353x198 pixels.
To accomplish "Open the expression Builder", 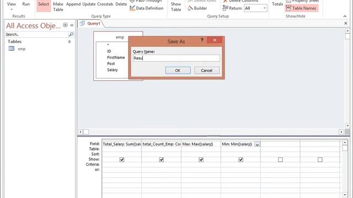I will (197, 8).
